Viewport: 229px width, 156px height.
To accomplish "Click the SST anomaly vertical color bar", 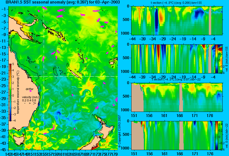I will pos(11,93).
